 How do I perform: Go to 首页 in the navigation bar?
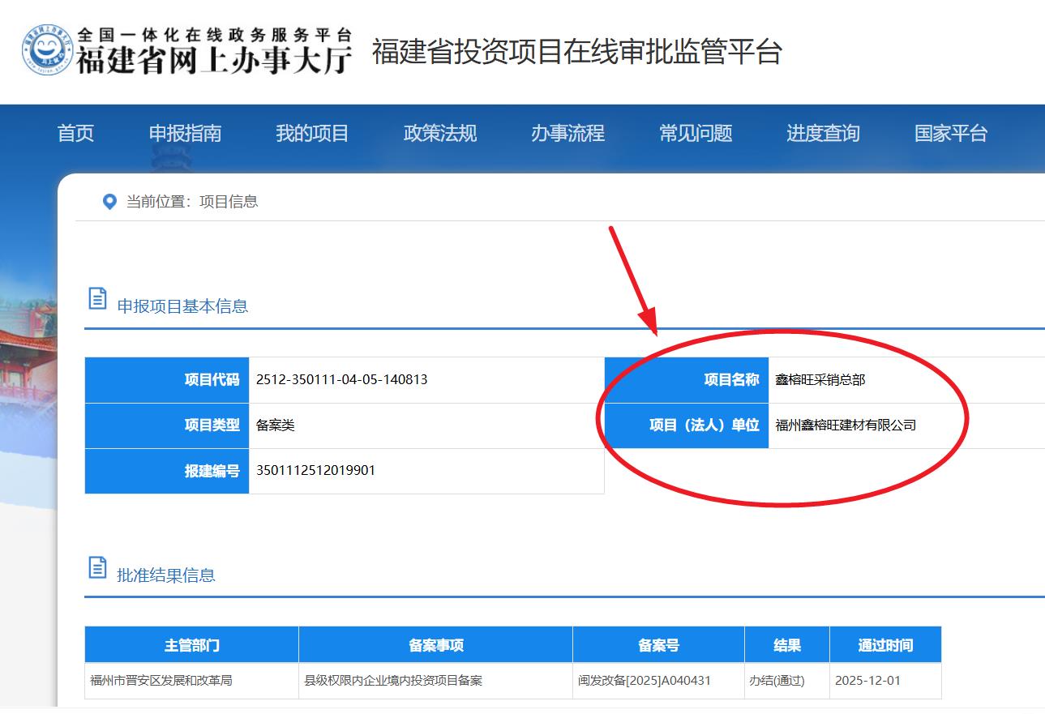coord(75,133)
